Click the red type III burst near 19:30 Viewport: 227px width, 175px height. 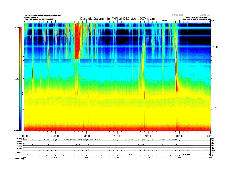click(x=177, y=69)
